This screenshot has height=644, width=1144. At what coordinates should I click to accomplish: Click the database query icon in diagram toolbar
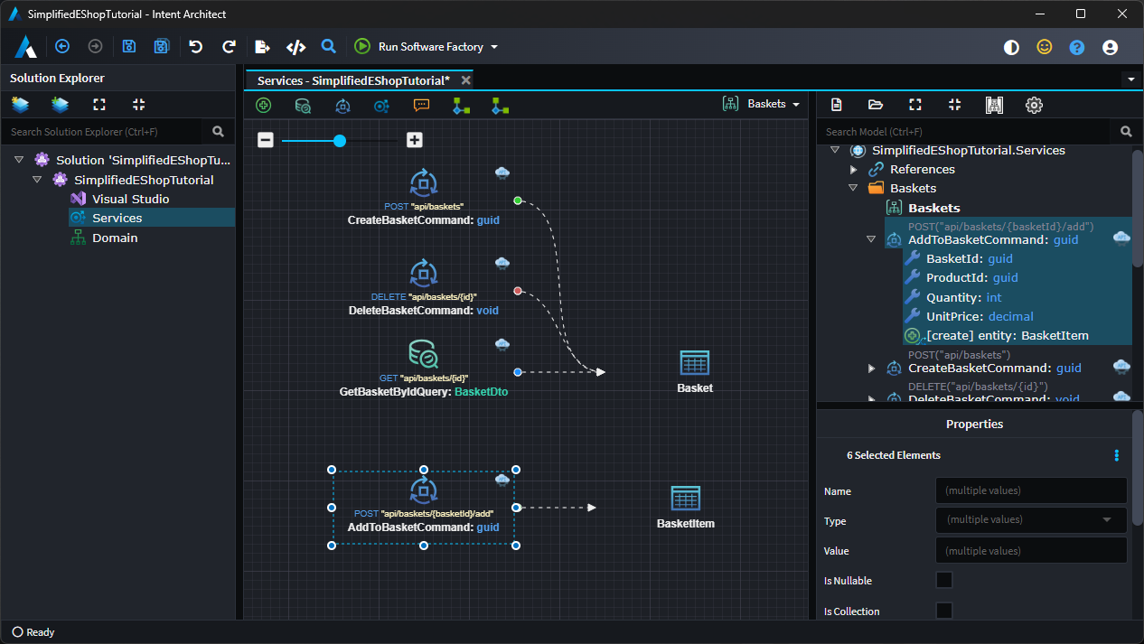point(304,105)
